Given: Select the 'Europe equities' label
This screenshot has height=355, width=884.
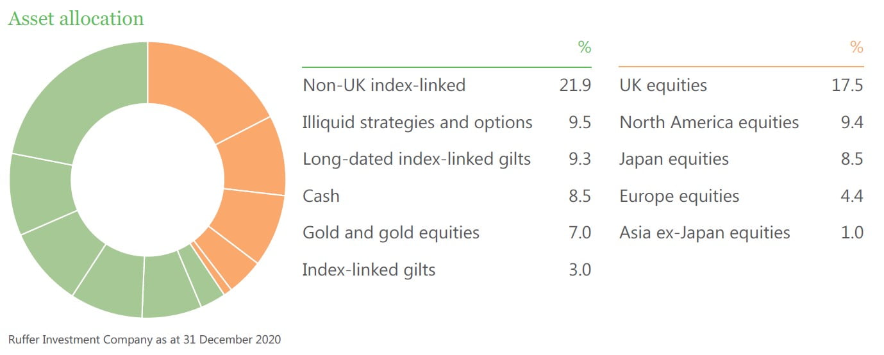Looking at the screenshot, I should [679, 195].
